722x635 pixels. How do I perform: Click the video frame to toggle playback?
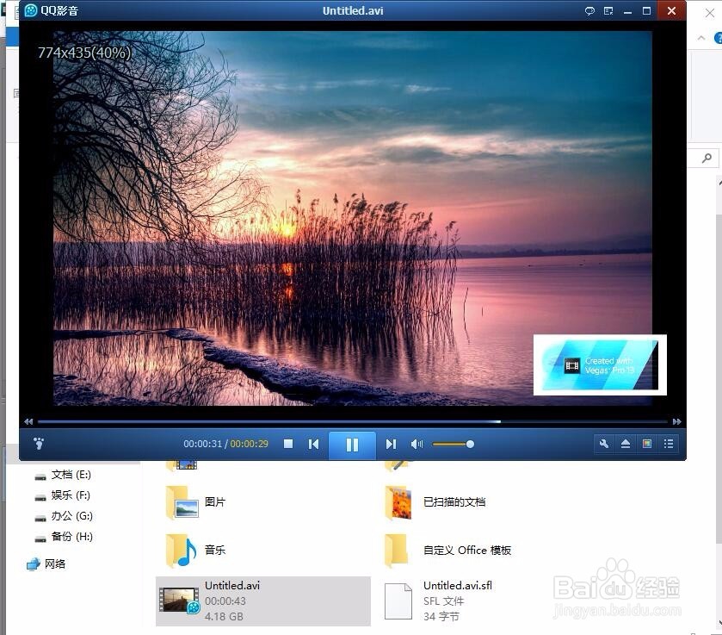352,218
